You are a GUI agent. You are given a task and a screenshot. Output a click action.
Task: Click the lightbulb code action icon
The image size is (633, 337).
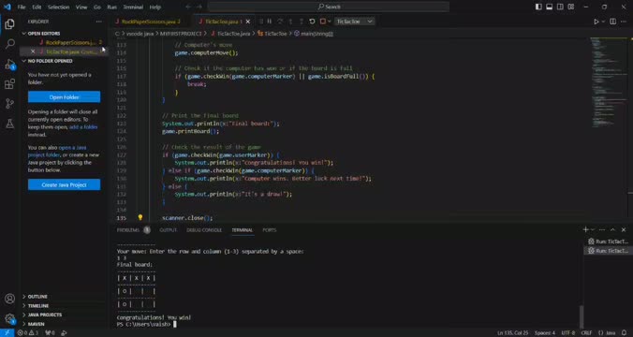pyautogui.click(x=140, y=217)
